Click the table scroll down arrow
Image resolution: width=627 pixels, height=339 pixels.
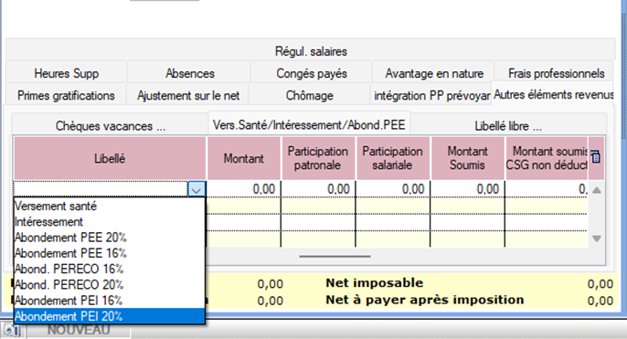pos(597,238)
